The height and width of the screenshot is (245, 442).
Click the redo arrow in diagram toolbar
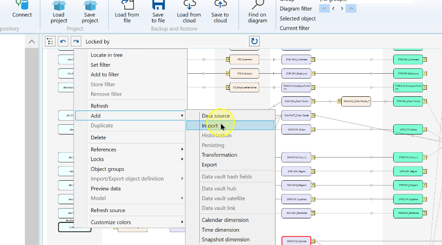[76, 41]
